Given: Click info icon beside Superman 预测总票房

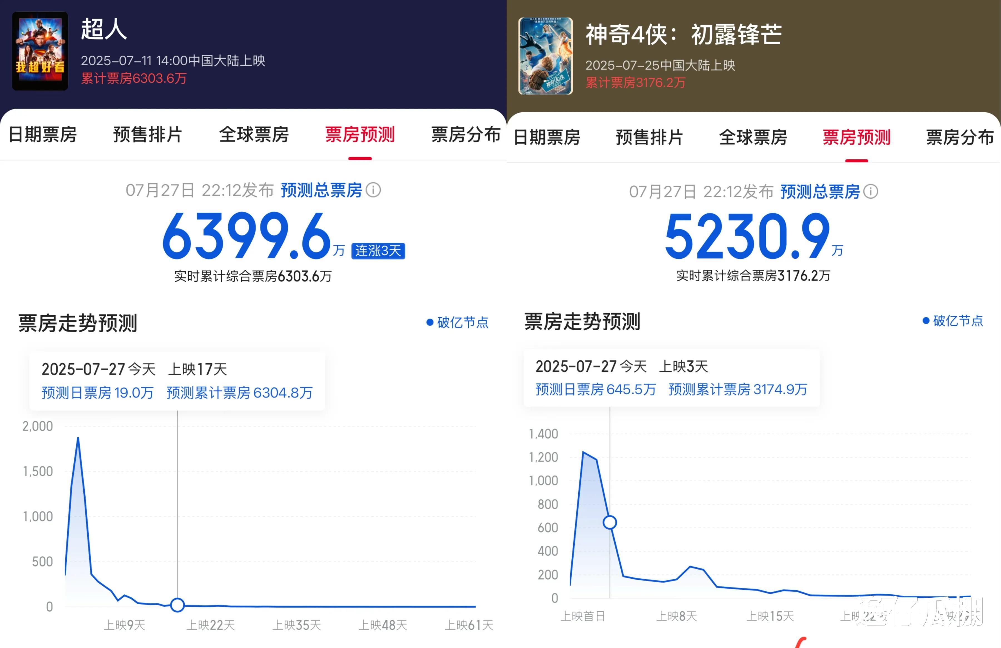Looking at the screenshot, I should tap(373, 190).
